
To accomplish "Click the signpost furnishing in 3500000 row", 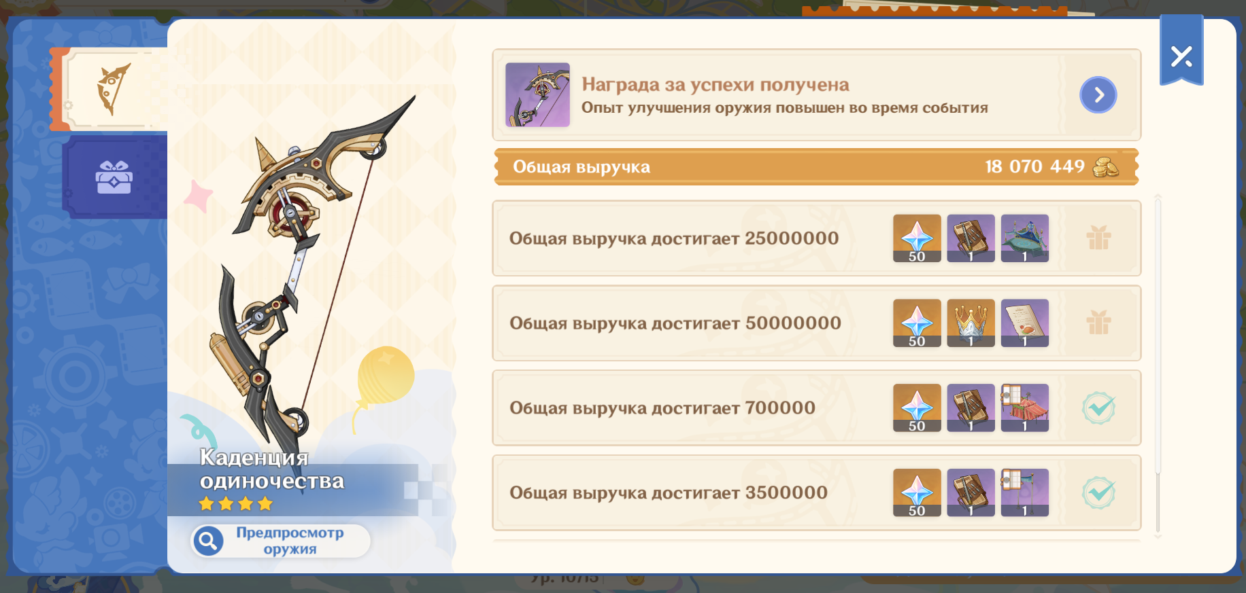I will [1024, 492].
